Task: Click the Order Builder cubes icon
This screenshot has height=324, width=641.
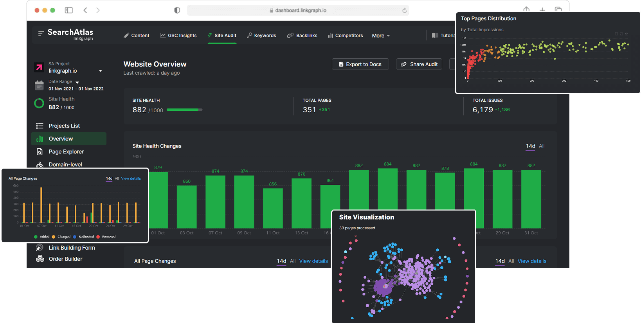Action: click(x=40, y=259)
